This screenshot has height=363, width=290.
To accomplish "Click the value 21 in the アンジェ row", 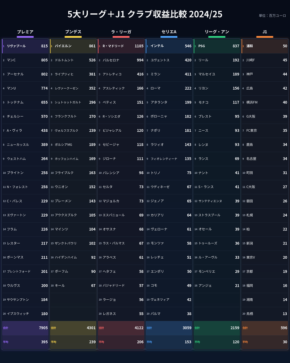I will [237, 286].
